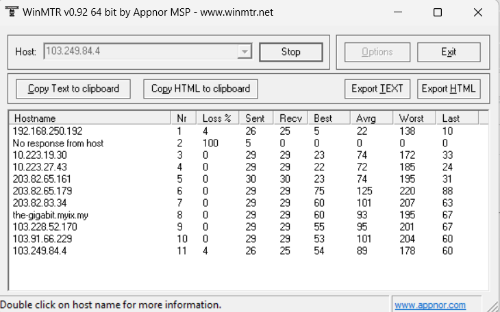Click the Exit button
This screenshot has width=500, height=312.
(449, 52)
